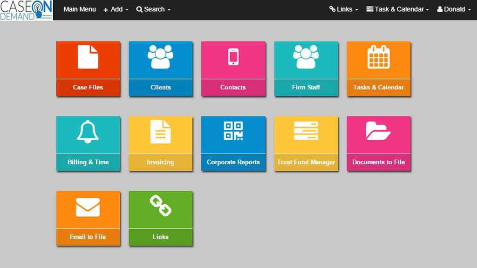The width and height of the screenshot is (477, 268).
Task: Open the Email to File tile
Action: 88,218
